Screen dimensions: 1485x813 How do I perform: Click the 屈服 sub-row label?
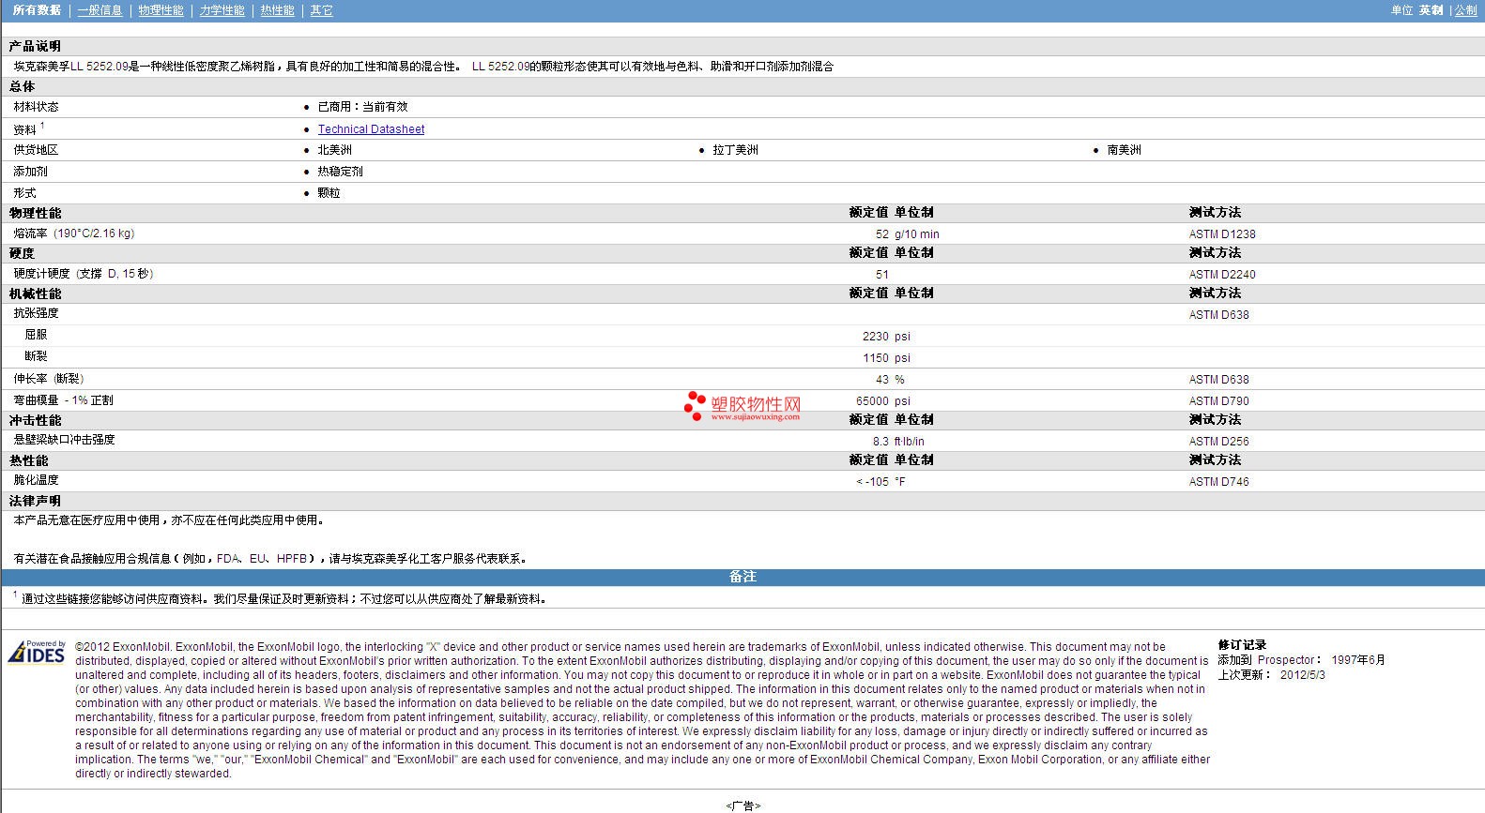(x=36, y=335)
